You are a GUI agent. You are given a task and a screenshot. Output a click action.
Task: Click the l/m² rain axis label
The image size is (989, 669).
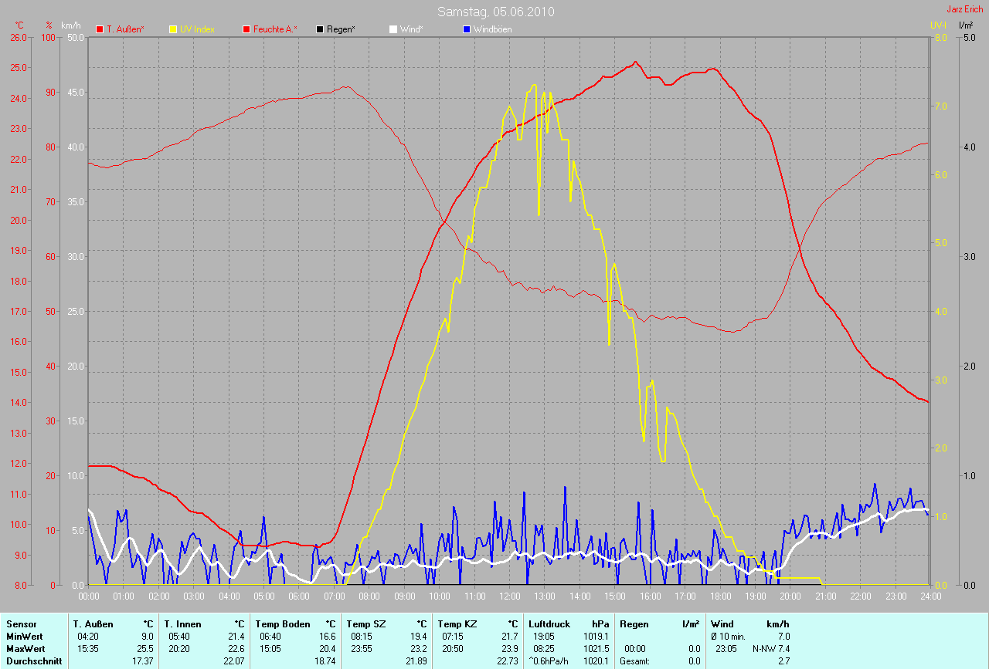(x=965, y=25)
